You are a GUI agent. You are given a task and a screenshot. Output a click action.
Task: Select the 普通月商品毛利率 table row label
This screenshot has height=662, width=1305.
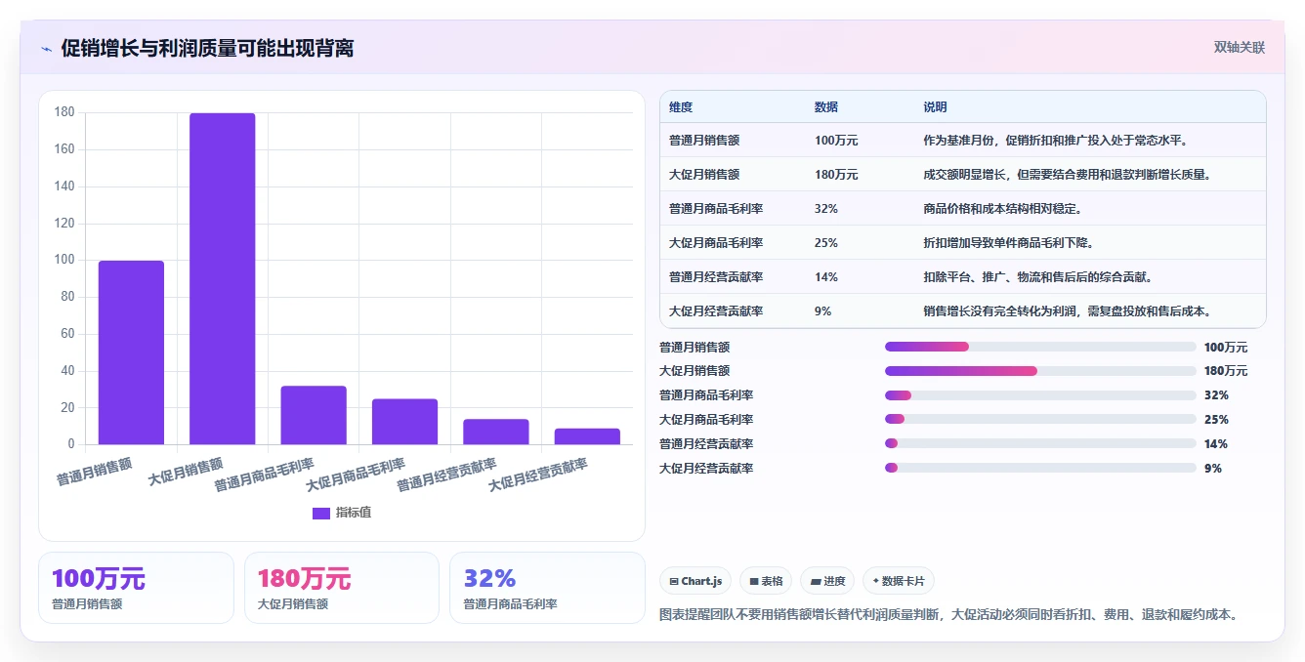pyautogui.click(x=716, y=209)
